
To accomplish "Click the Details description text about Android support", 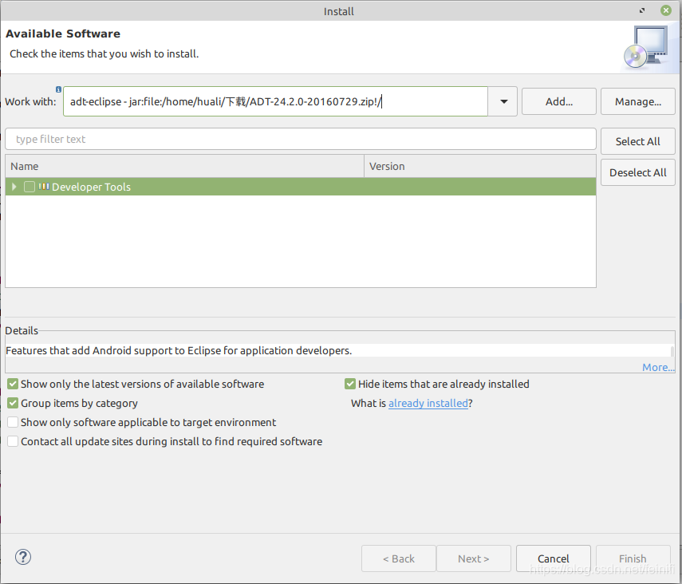I will click(179, 350).
